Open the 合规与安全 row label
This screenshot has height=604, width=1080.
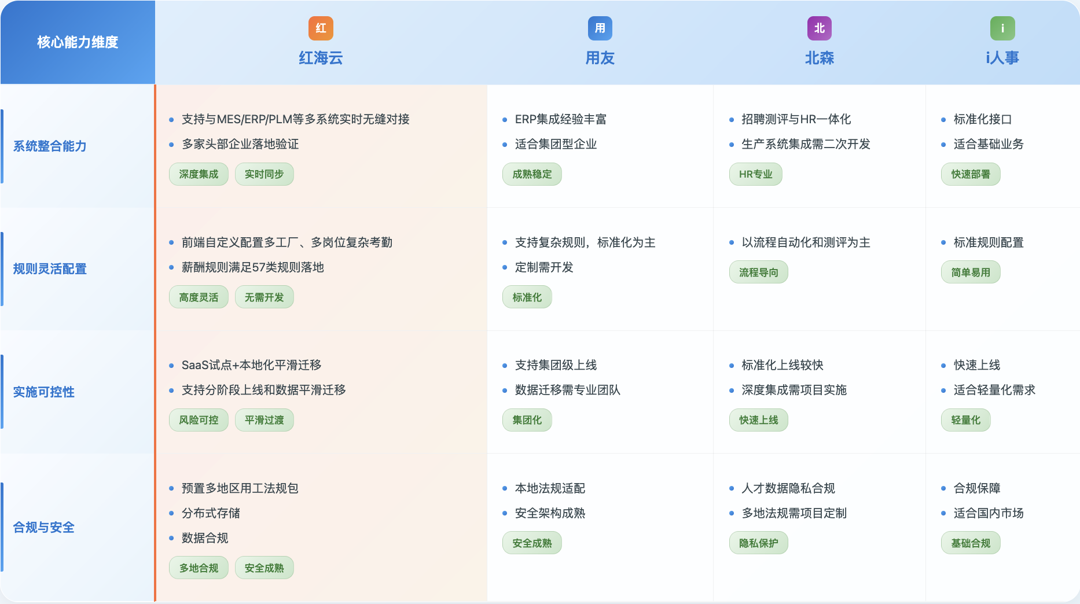click(44, 528)
